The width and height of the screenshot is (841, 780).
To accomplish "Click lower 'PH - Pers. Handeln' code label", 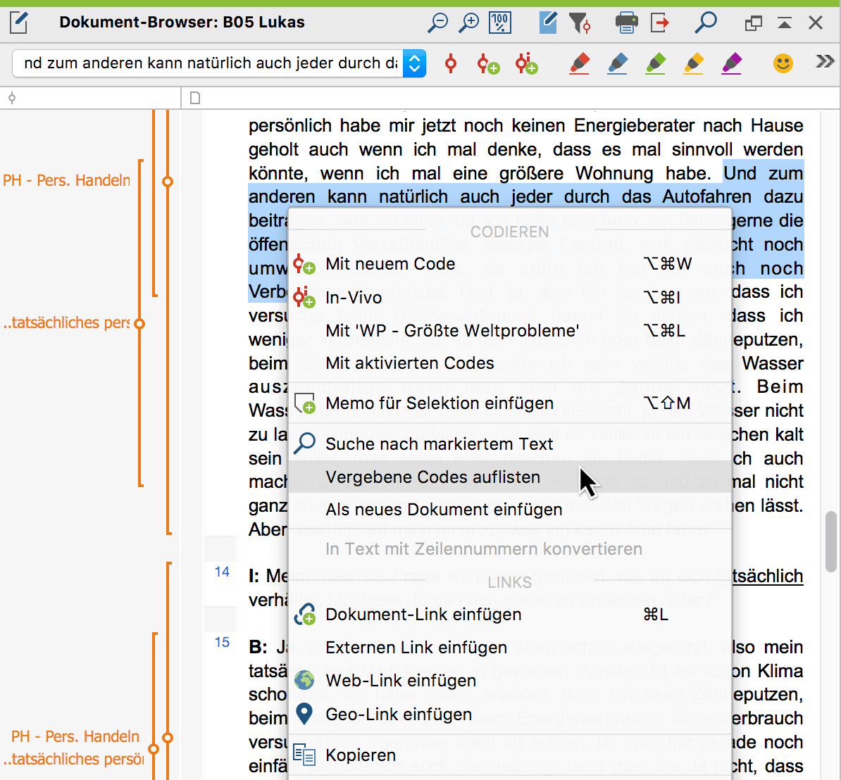I will pos(75,736).
